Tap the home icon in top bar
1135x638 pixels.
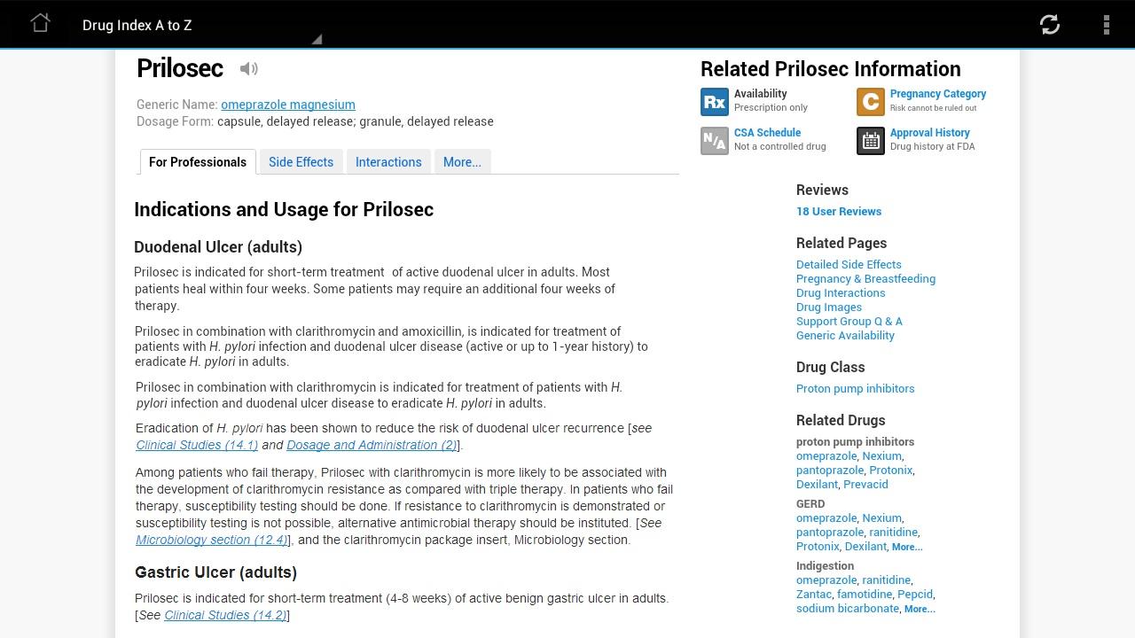(40, 24)
